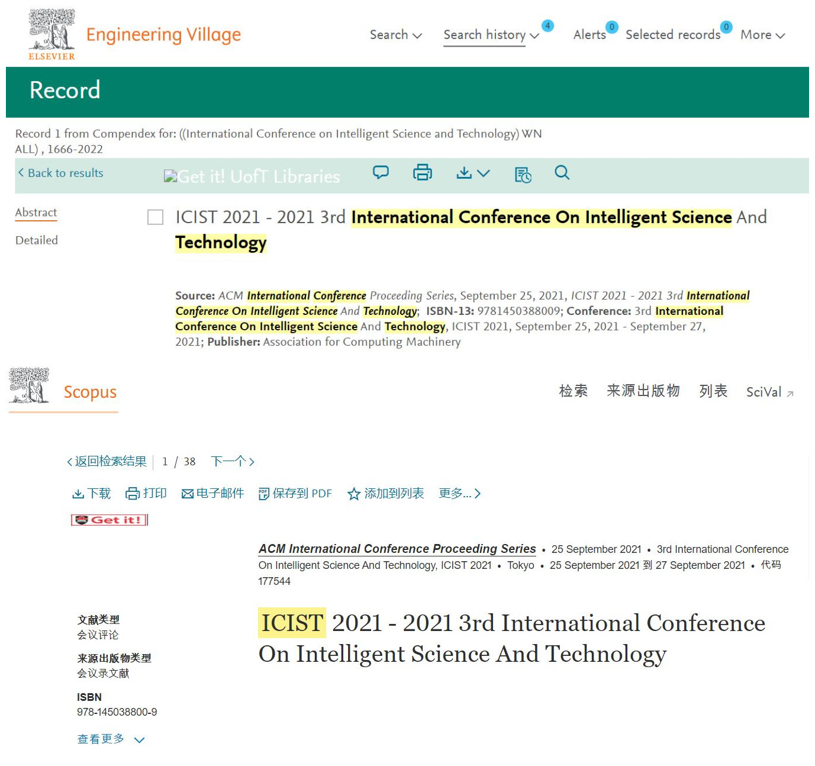Click the 电子邮件 envelope icon
The height and width of the screenshot is (766, 815).
(188, 494)
